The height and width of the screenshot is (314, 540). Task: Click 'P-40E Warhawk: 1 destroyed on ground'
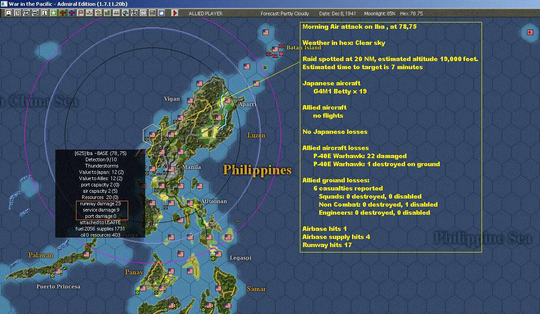tap(376, 164)
